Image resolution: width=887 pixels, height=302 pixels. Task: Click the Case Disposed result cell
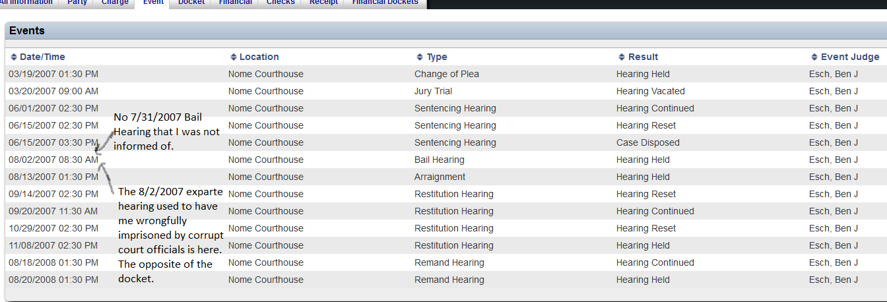point(647,142)
